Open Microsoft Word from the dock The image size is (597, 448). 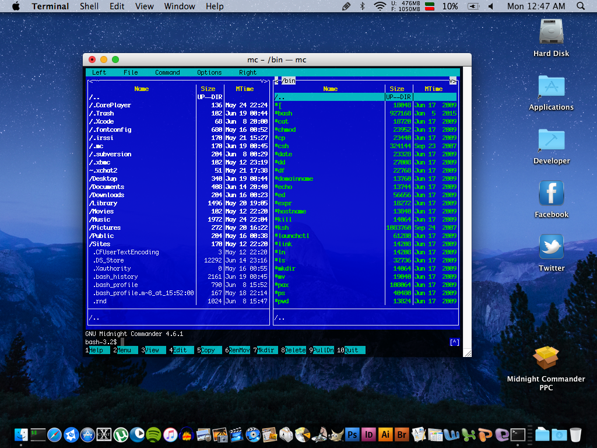click(452, 435)
